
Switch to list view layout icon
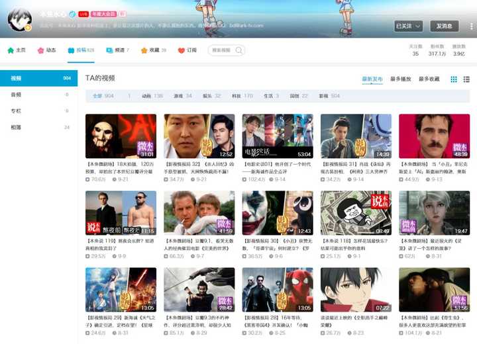(x=466, y=79)
